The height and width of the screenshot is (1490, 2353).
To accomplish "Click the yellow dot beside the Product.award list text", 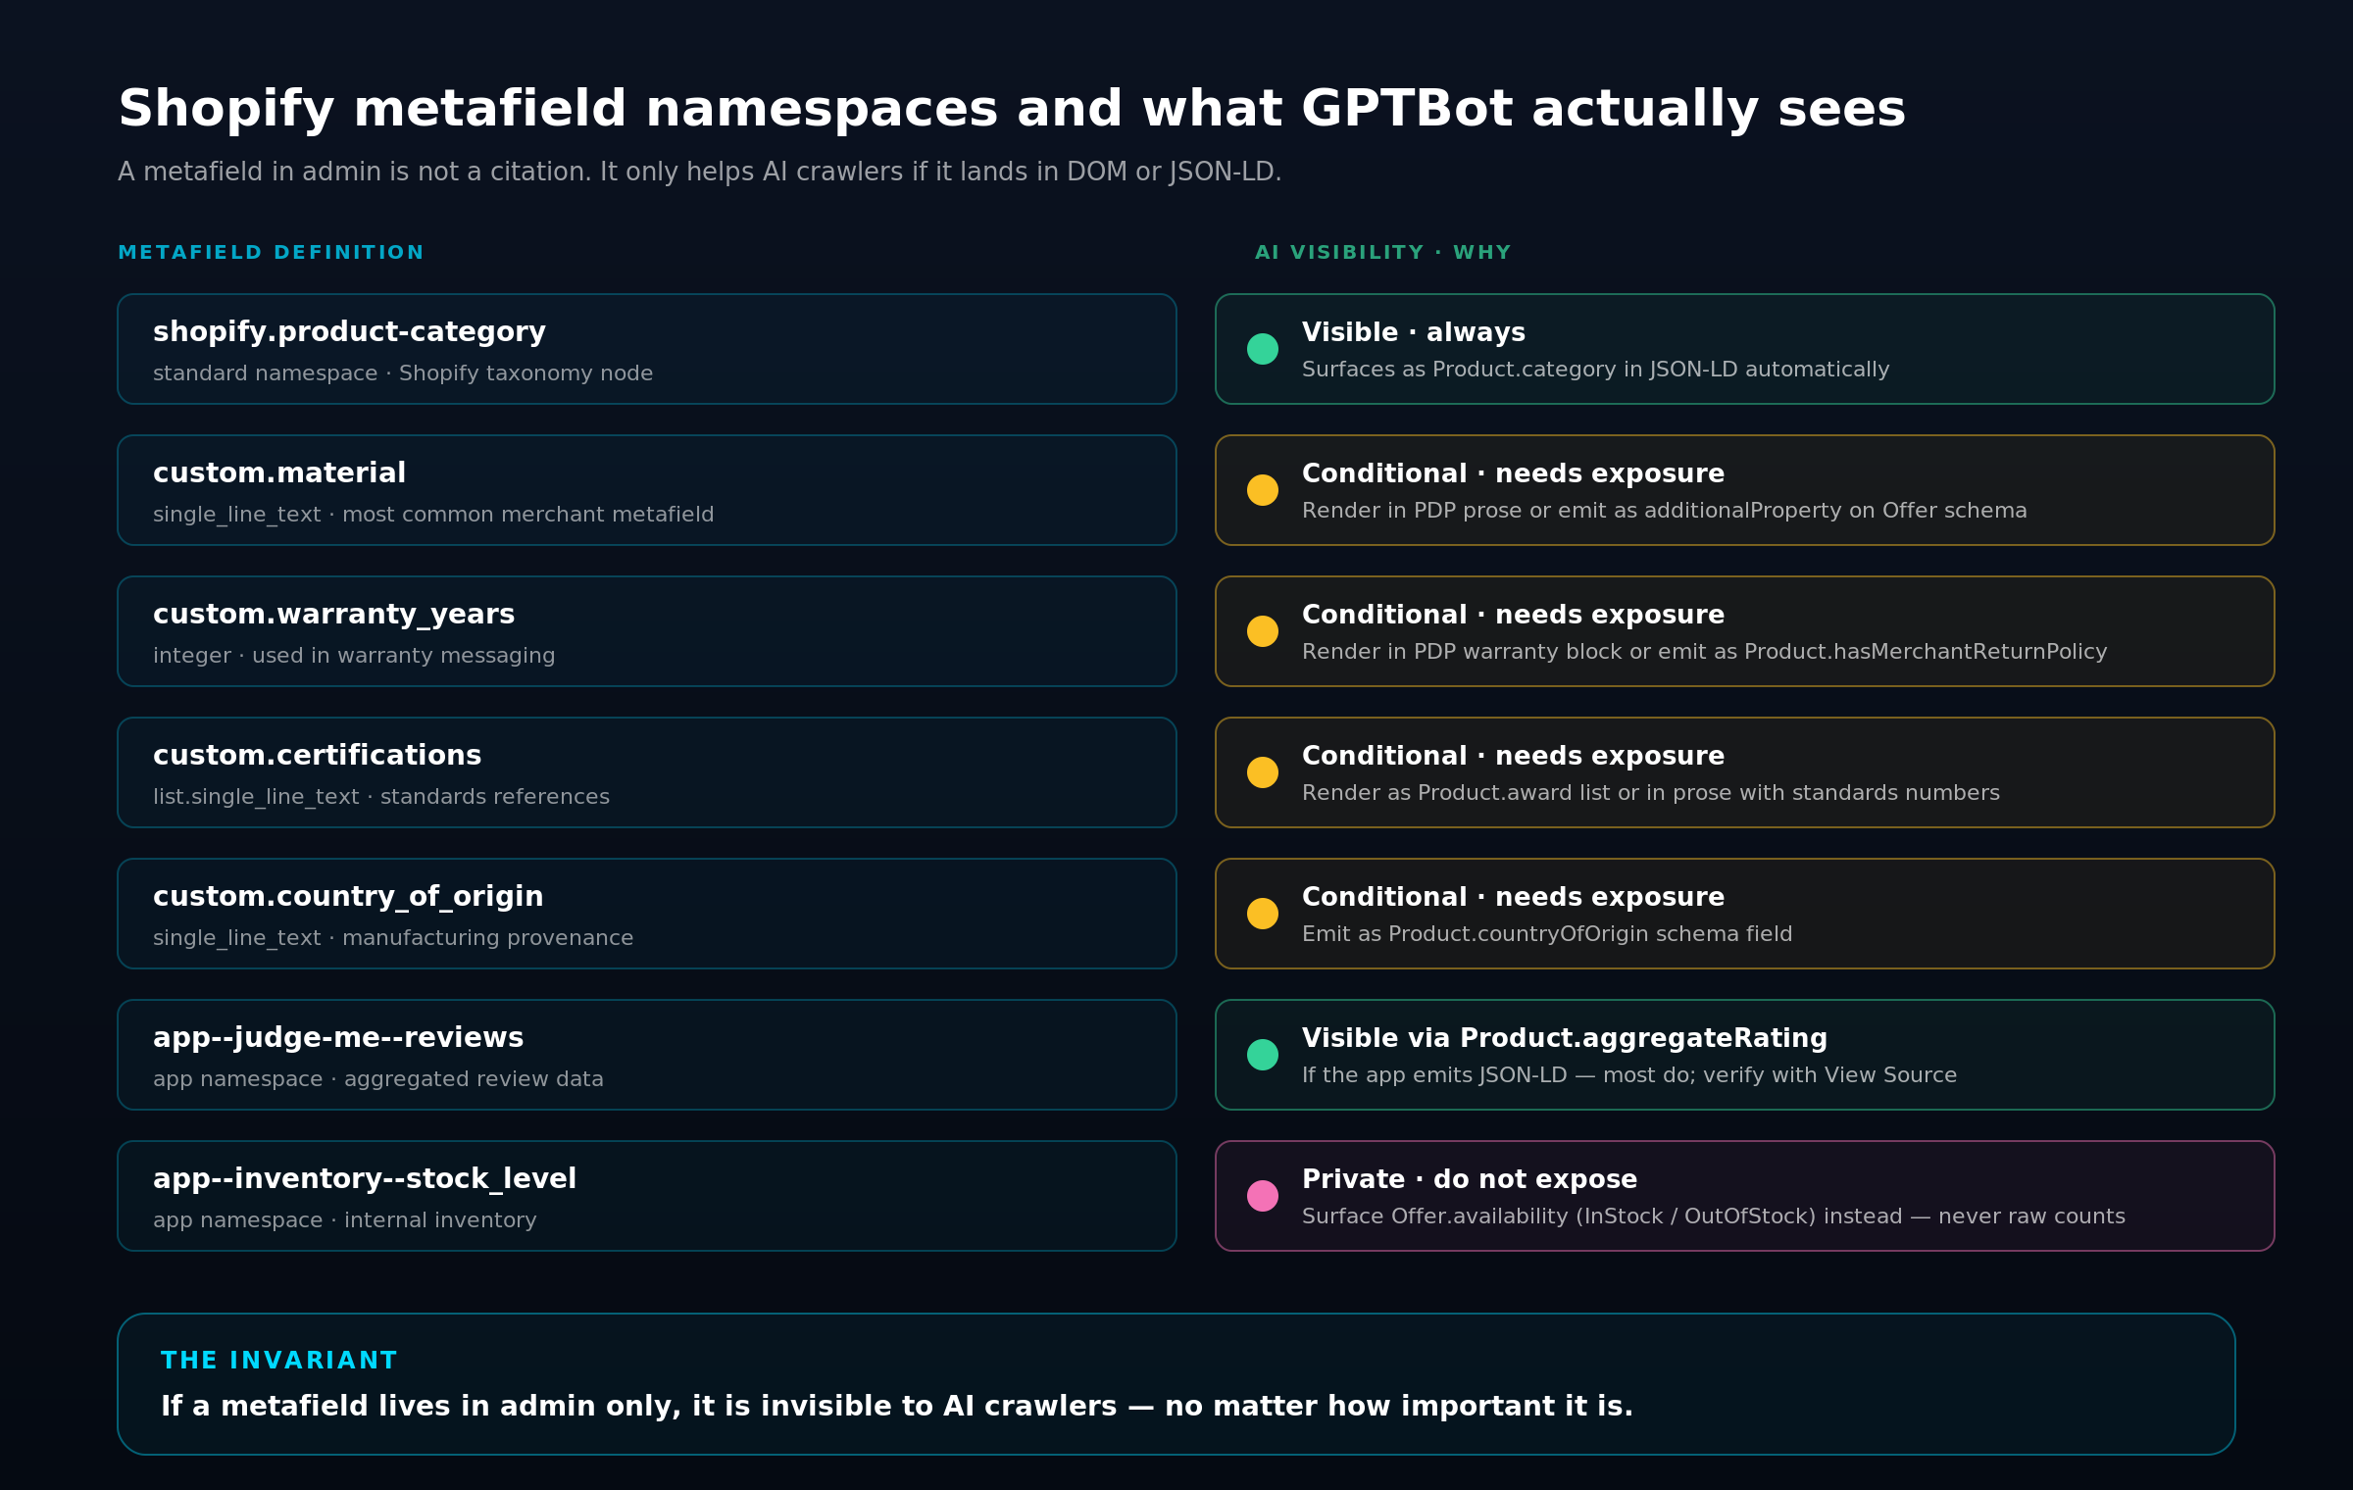I will tap(1263, 772).
